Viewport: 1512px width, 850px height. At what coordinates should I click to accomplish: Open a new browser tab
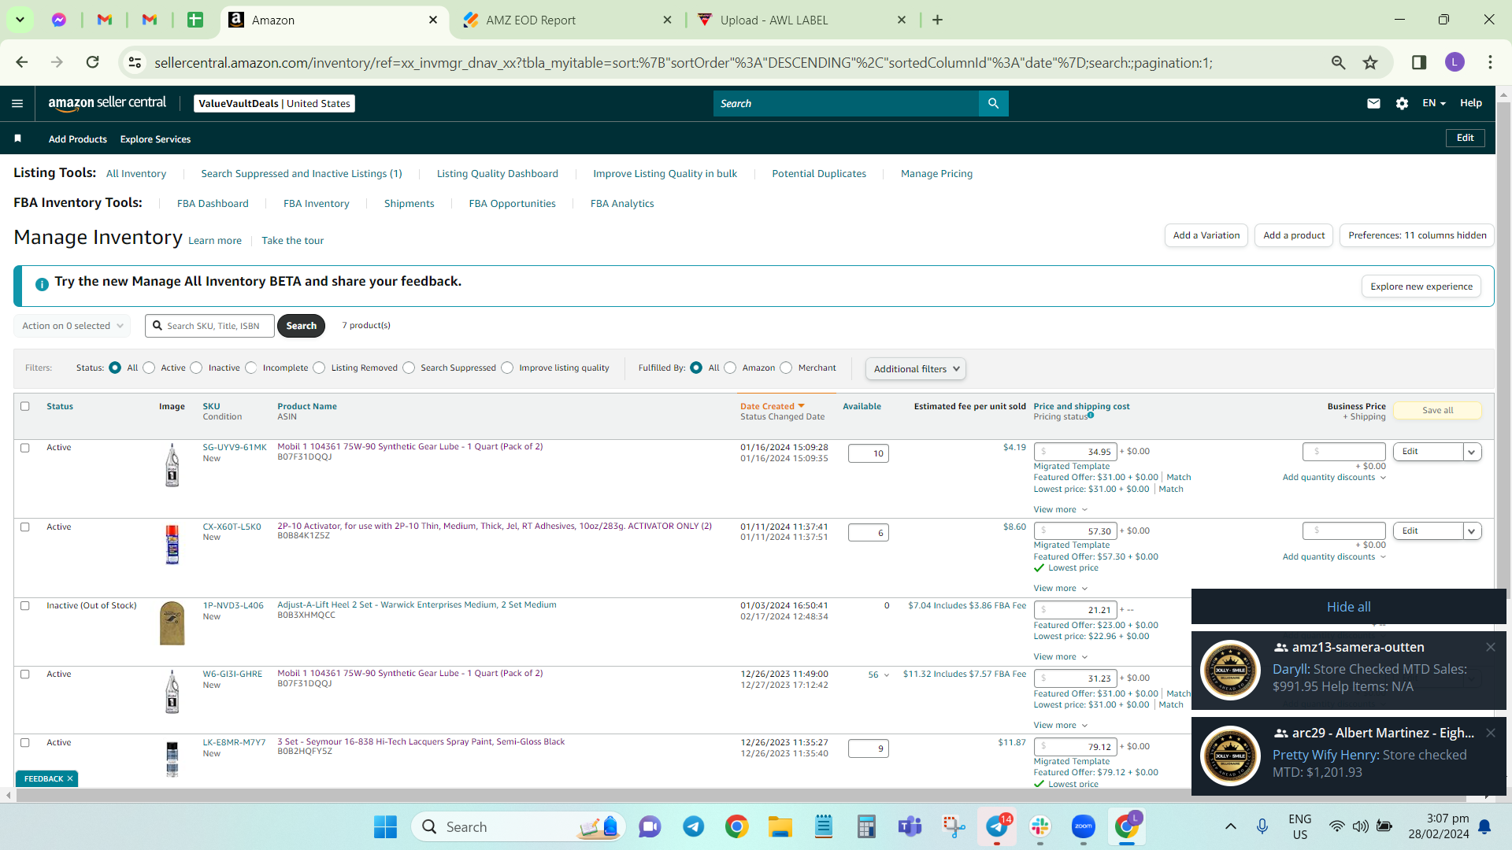(937, 20)
